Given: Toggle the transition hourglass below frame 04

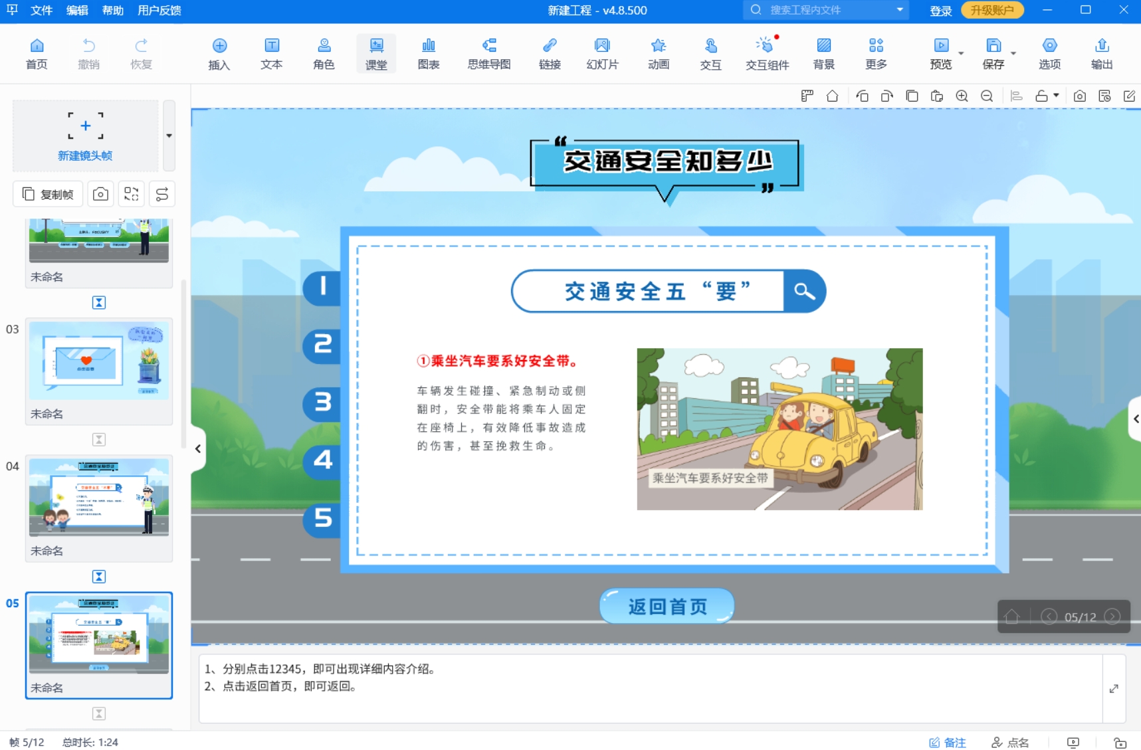Looking at the screenshot, I should click(98, 576).
